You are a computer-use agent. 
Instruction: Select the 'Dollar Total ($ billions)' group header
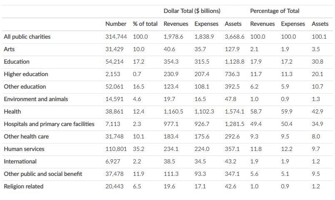(192, 11)
